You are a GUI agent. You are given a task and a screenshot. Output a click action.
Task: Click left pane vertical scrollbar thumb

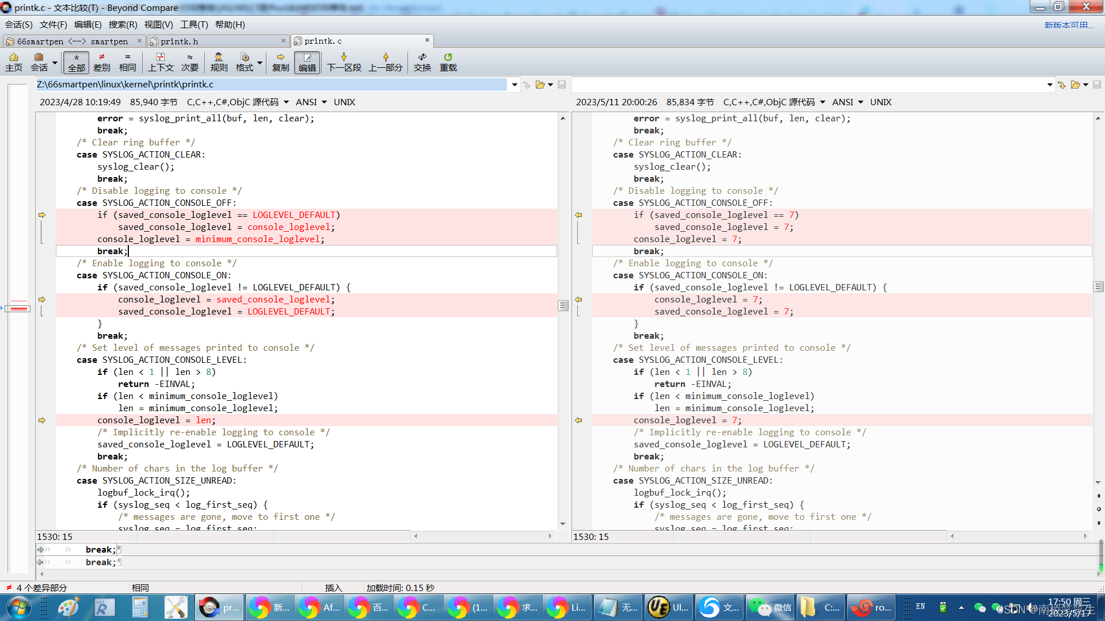click(x=563, y=305)
